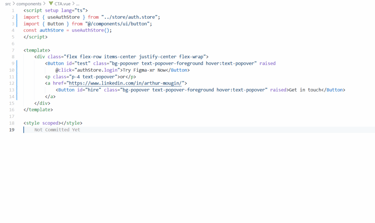
Task: Click the "@/components/ui/button" import path
Action: pyautogui.click(x=117, y=24)
